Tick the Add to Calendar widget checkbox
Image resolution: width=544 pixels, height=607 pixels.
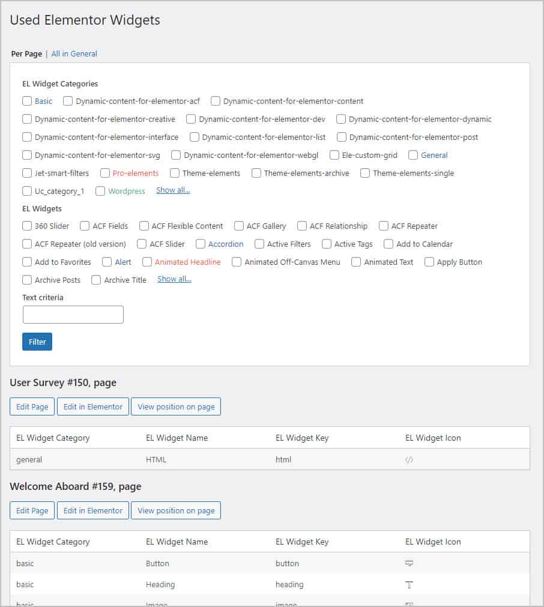[x=388, y=244]
